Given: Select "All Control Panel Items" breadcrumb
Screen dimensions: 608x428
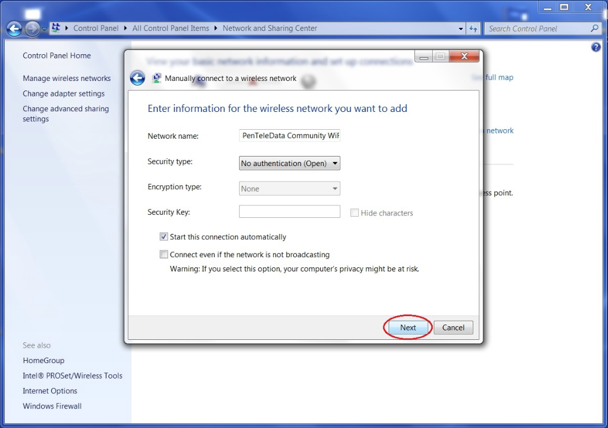Looking at the screenshot, I should point(170,28).
